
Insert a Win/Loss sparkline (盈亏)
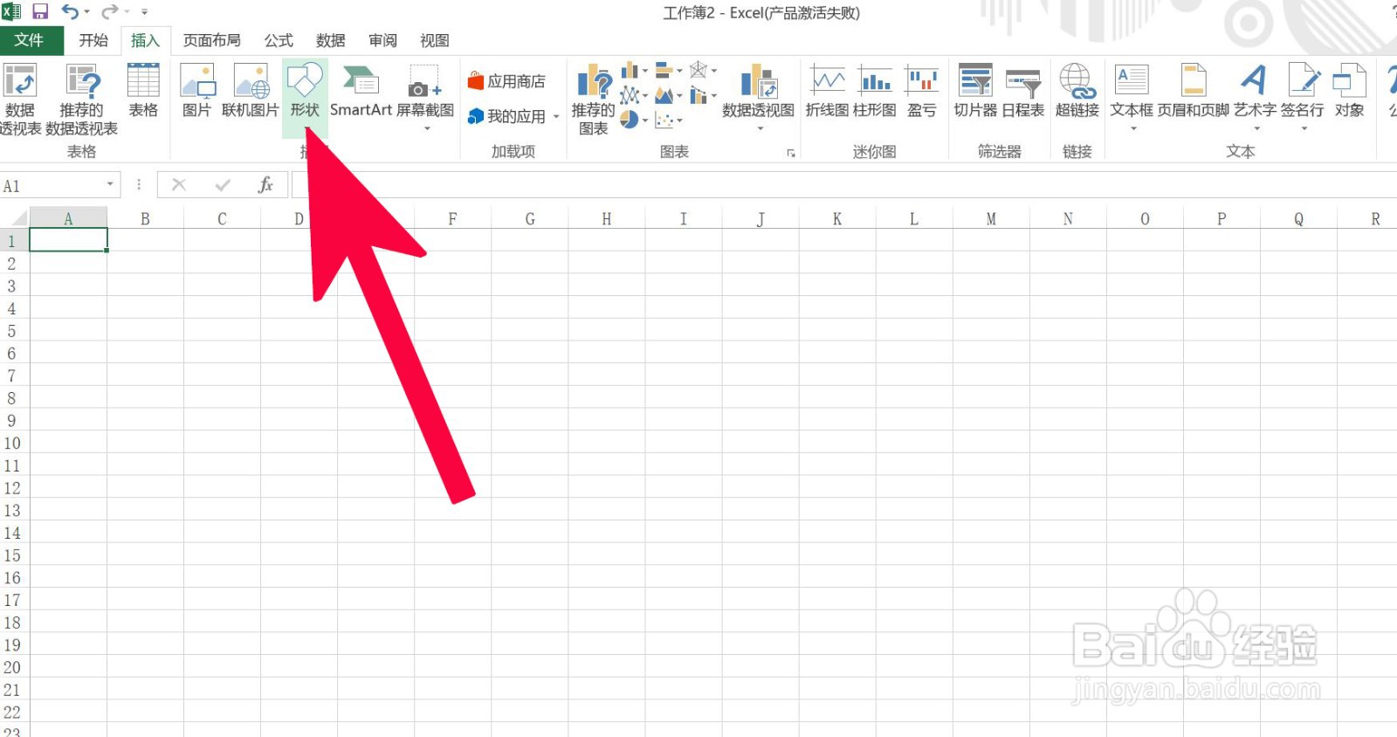click(x=922, y=91)
